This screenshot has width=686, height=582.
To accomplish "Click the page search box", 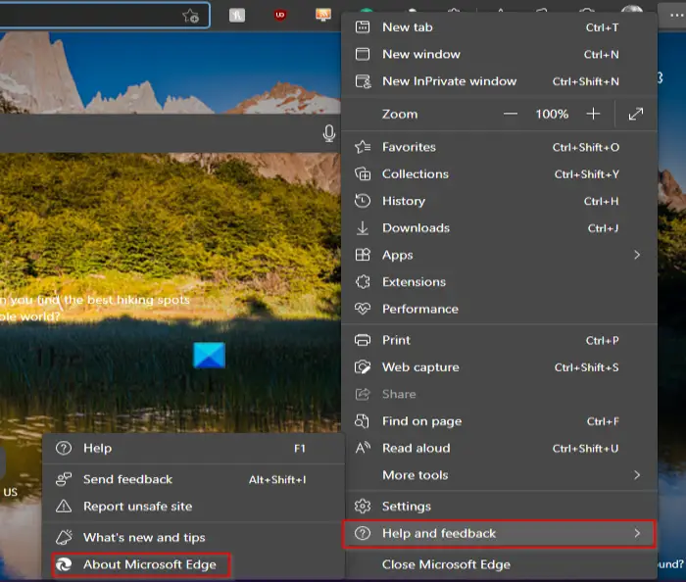I will tap(170, 133).
